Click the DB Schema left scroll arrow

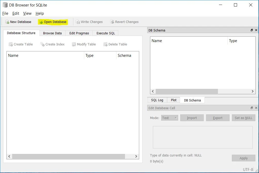point(153,91)
